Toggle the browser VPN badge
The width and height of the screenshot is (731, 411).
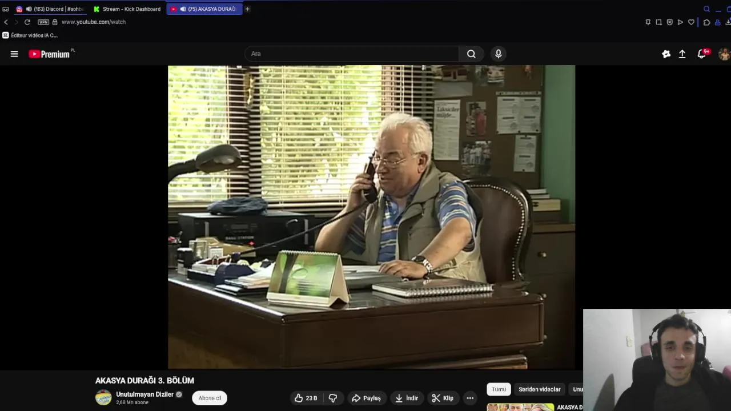[43, 22]
